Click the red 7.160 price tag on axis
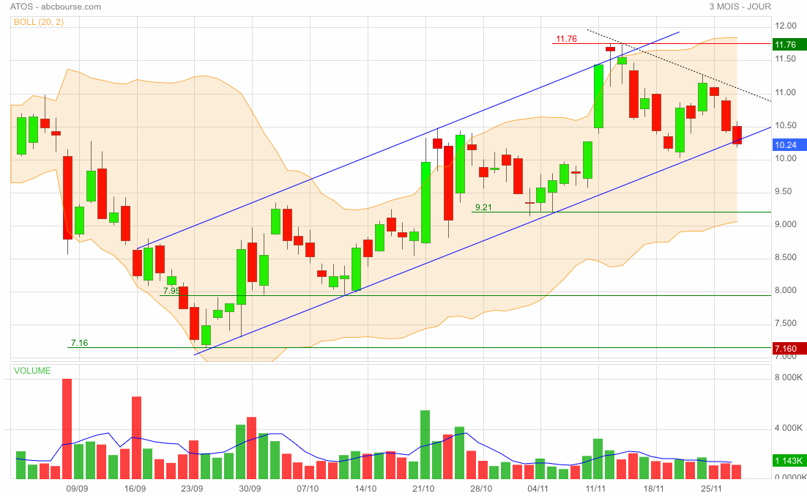807x496 pixels. click(789, 349)
